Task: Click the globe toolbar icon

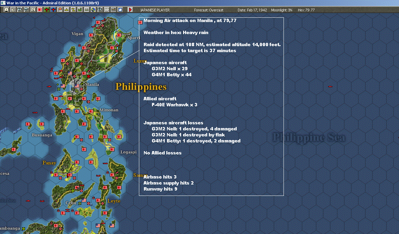Action: coord(93,10)
